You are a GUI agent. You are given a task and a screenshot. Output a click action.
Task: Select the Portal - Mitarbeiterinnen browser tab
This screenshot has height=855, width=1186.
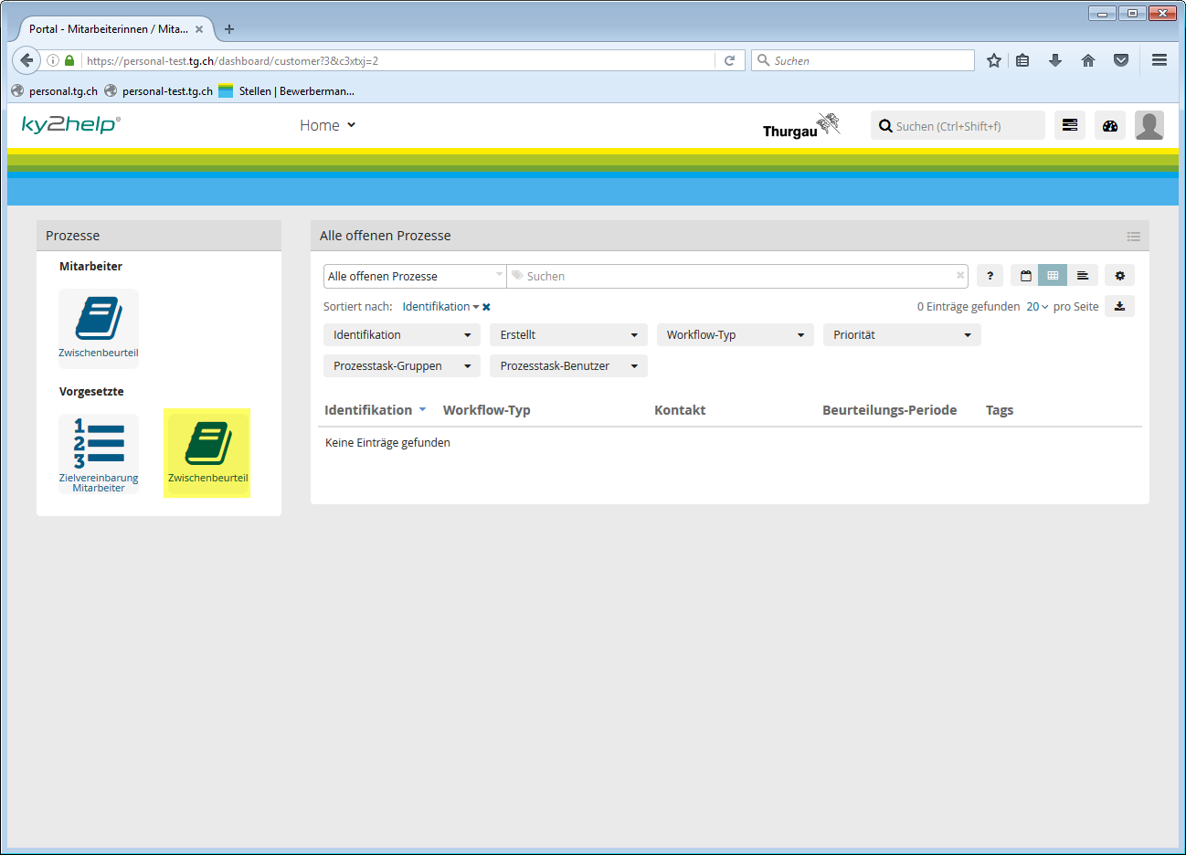point(109,29)
